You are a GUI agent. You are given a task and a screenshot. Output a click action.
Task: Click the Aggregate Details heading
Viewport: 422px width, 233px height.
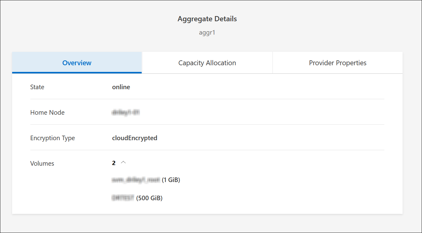[x=207, y=19]
